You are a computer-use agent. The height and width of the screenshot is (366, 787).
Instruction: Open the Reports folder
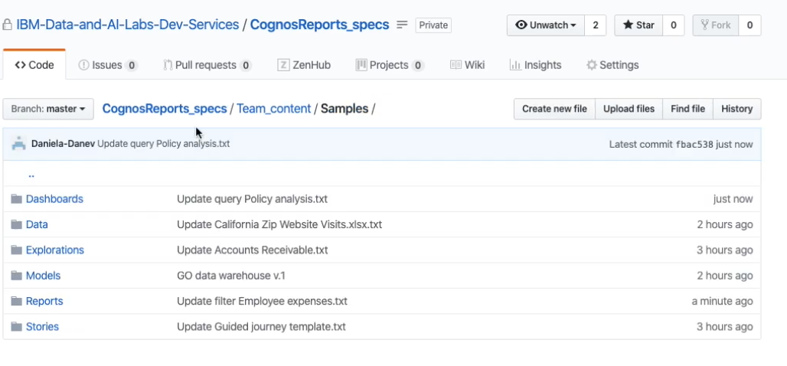tap(44, 301)
